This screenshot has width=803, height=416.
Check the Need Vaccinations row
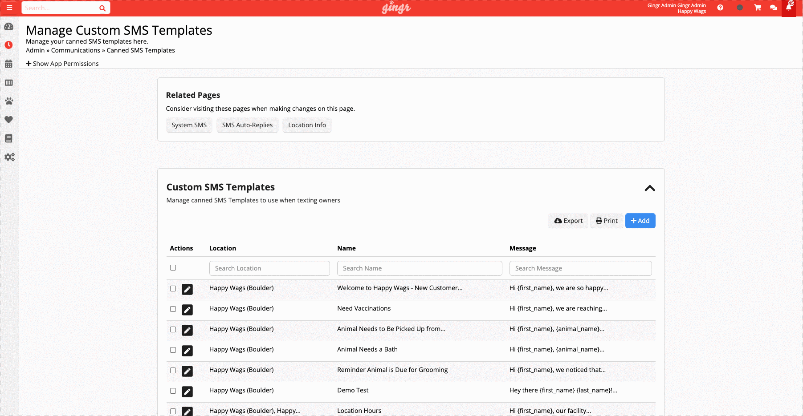pos(173,309)
